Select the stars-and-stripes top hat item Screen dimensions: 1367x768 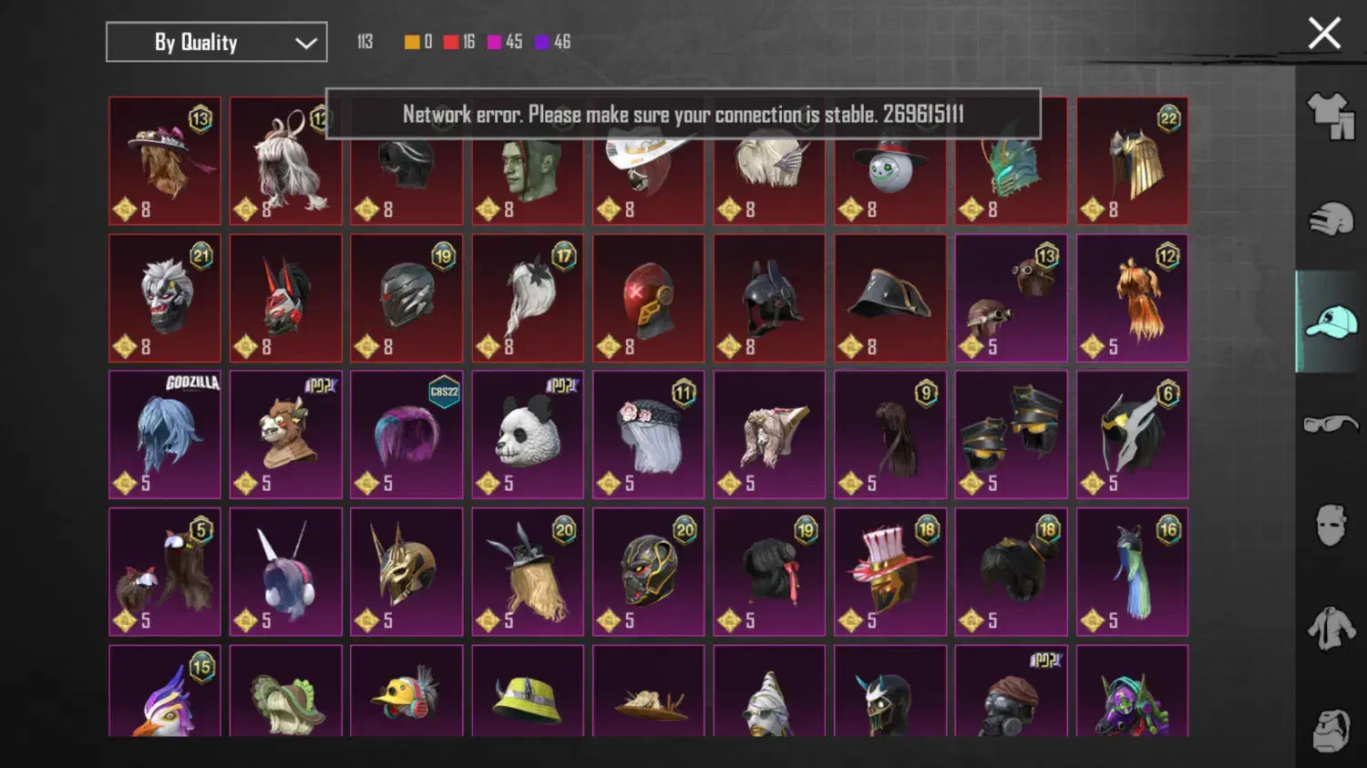pyautogui.click(x=890, y=572)
